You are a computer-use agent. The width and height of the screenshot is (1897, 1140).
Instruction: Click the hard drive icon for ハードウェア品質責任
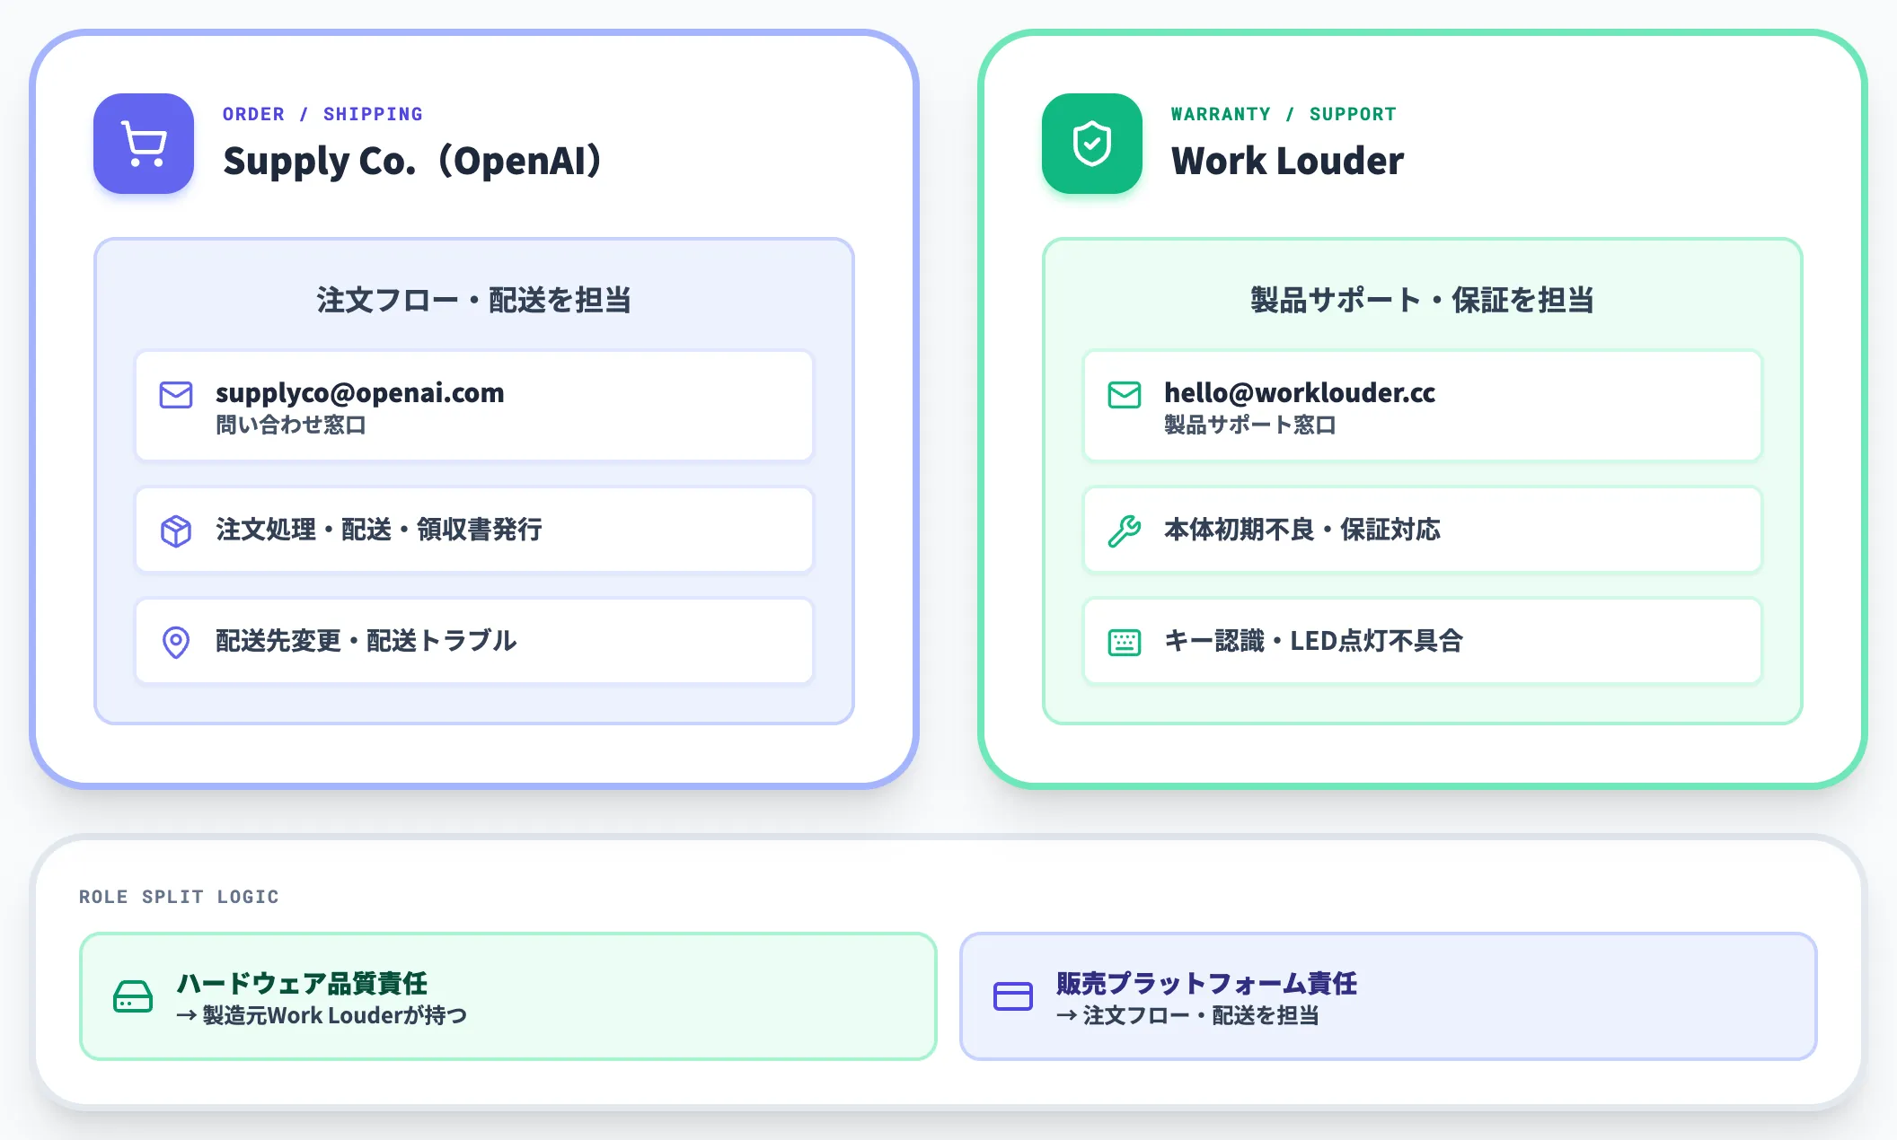click(x=133, y=996)
